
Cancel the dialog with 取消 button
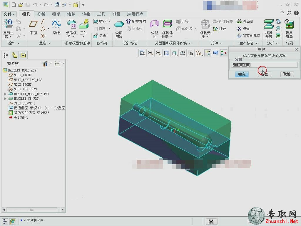click(287, 74)
